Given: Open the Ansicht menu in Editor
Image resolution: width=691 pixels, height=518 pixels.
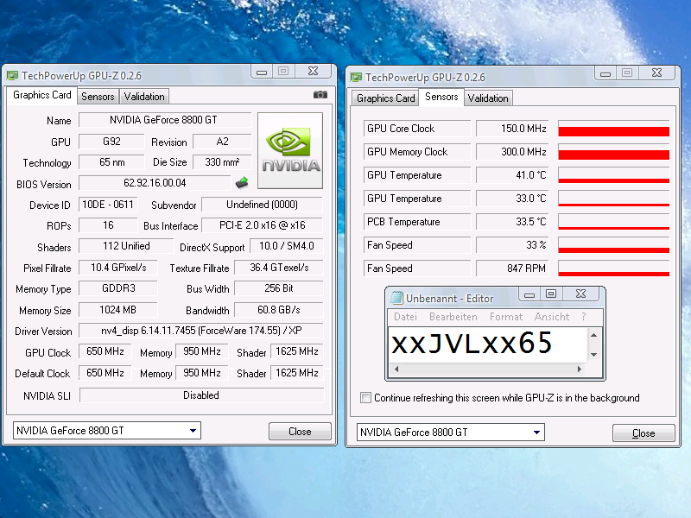Looking at the screenshot, I should click(552, 317).
